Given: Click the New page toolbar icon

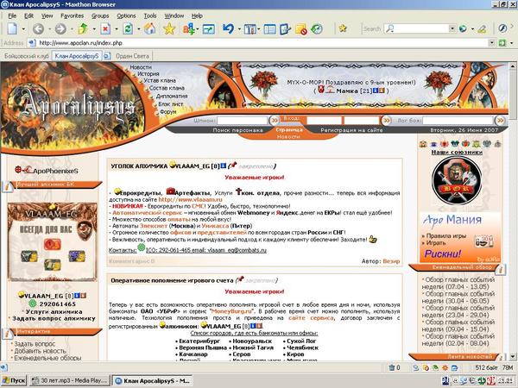Looking at the screenshot, I should point(13,29).
